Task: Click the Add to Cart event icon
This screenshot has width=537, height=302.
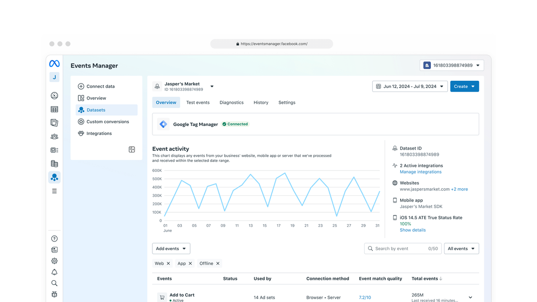Action: [162, 297]
